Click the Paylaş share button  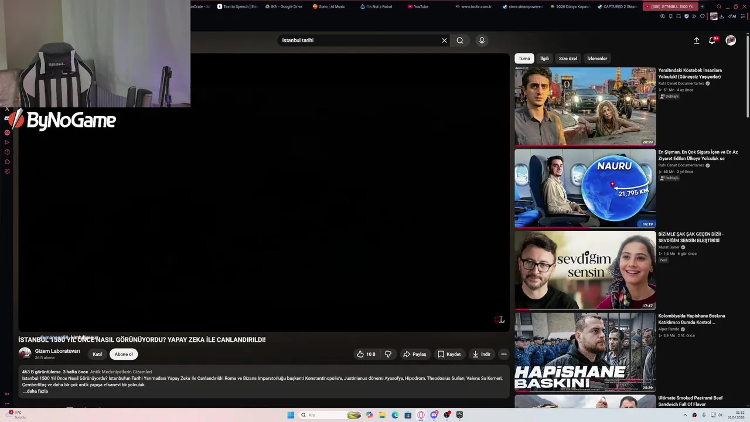(x=415, y=354)
